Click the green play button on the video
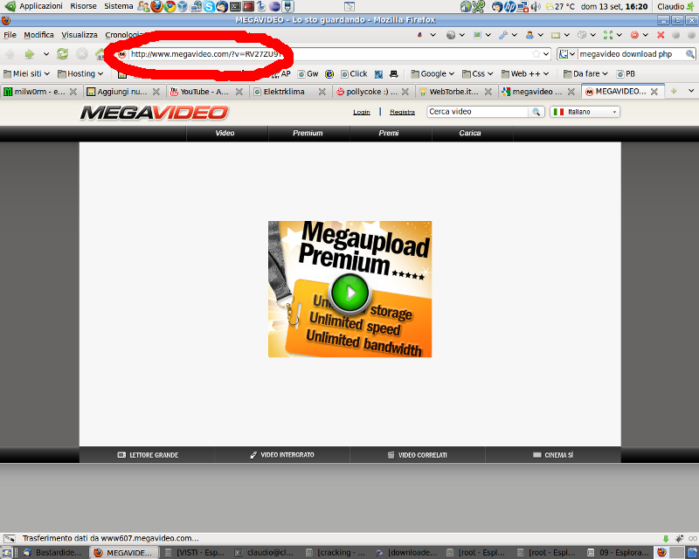The height and width of the screenshot is (559, 699). point(350,293)
